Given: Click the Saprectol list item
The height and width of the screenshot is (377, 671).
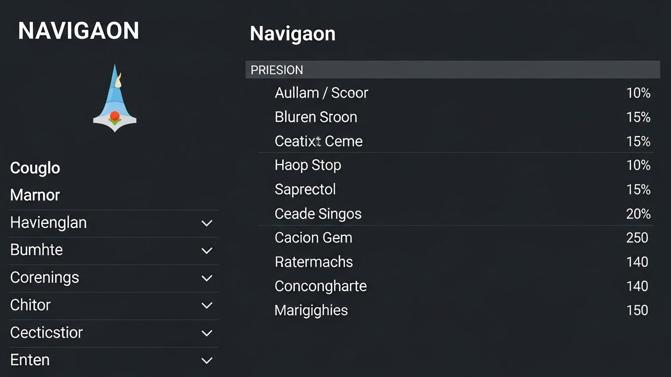Looking at the screenshot, I should (x=305, y=189).
